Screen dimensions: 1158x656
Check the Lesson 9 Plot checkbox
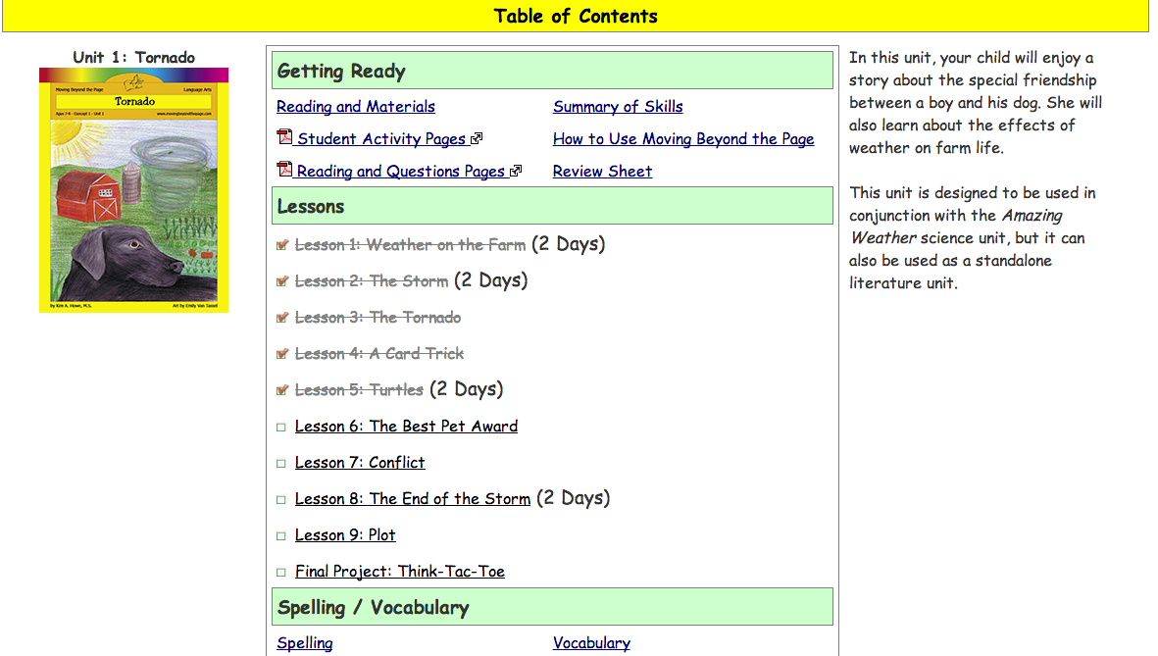coord(281,536)
